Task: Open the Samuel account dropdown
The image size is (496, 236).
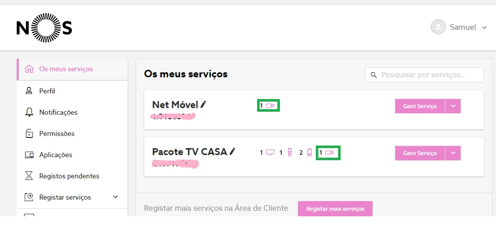Action: tap(484, 27)
